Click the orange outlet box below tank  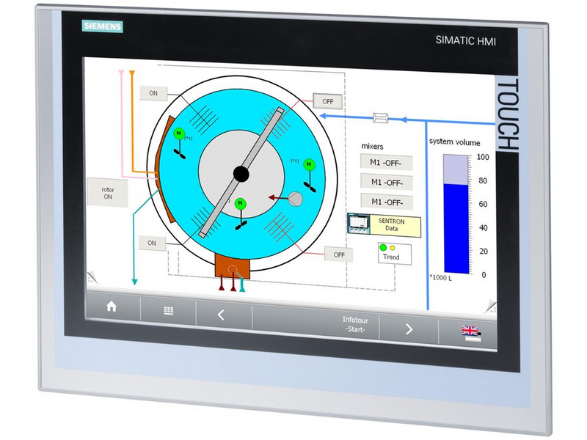(x=233, y=265)
